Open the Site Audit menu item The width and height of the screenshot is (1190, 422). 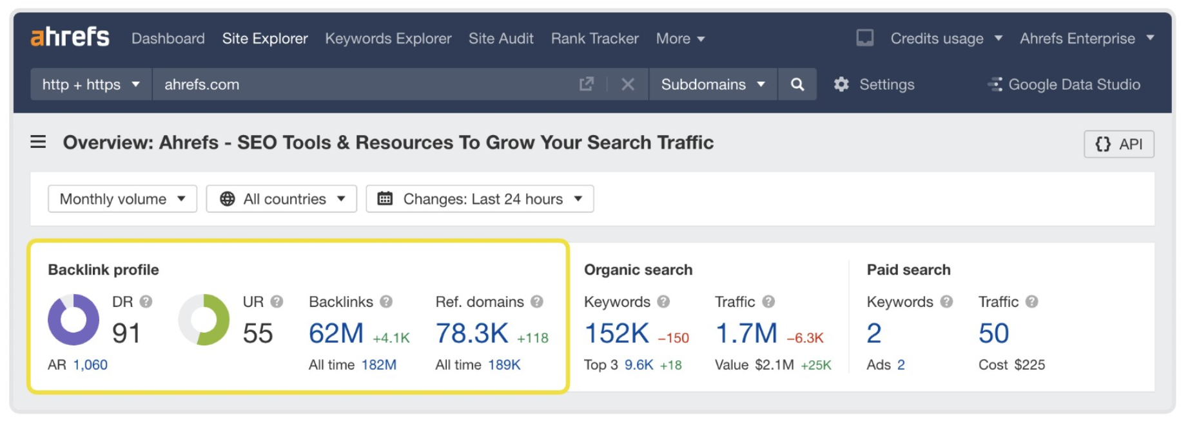pos(501,39)
